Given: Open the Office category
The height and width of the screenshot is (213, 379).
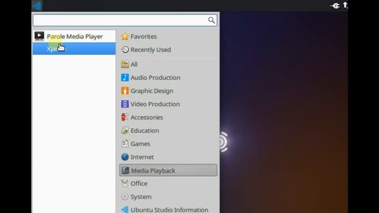Looking at the screenshot, I should click(168, 183).
